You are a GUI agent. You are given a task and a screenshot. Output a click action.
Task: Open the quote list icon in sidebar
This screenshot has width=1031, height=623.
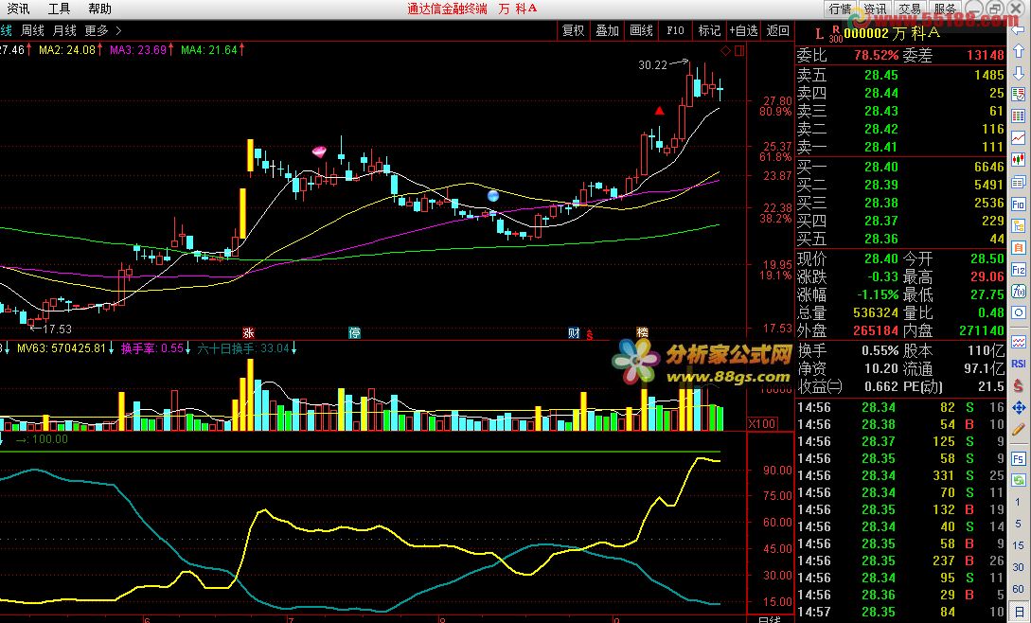click(1019, 94)
